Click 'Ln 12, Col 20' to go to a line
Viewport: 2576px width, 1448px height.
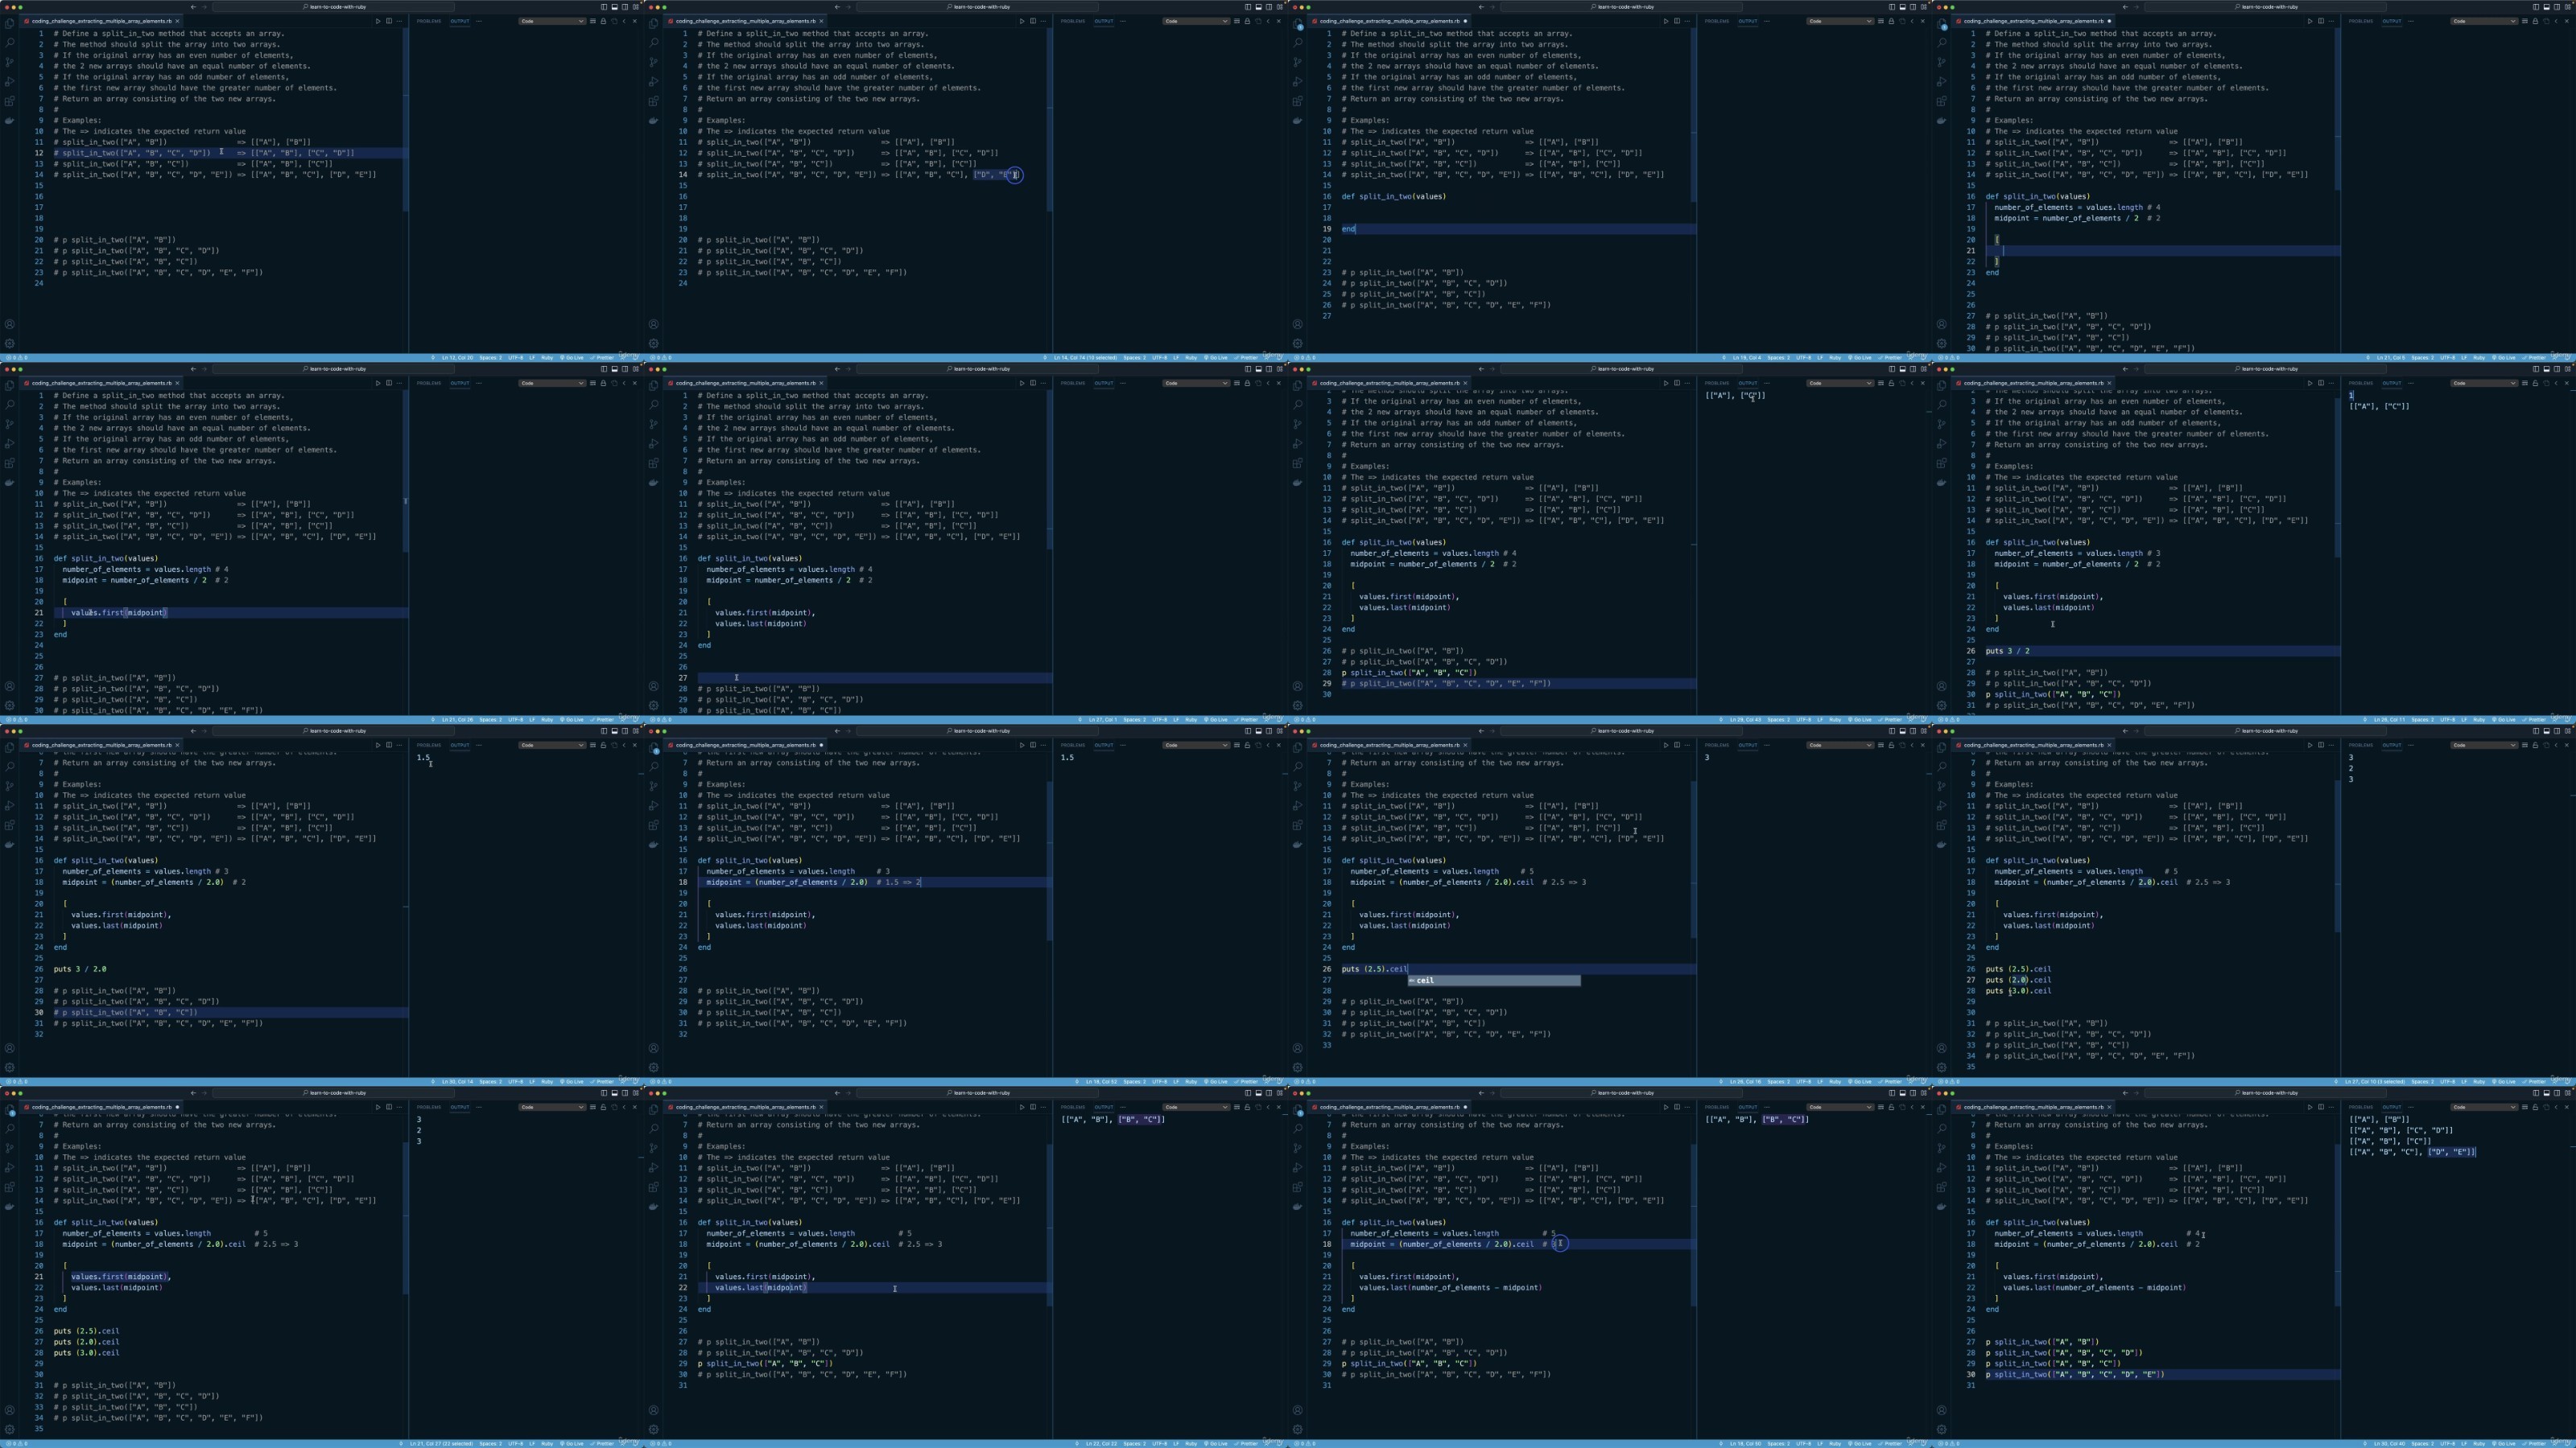(460, 356)
